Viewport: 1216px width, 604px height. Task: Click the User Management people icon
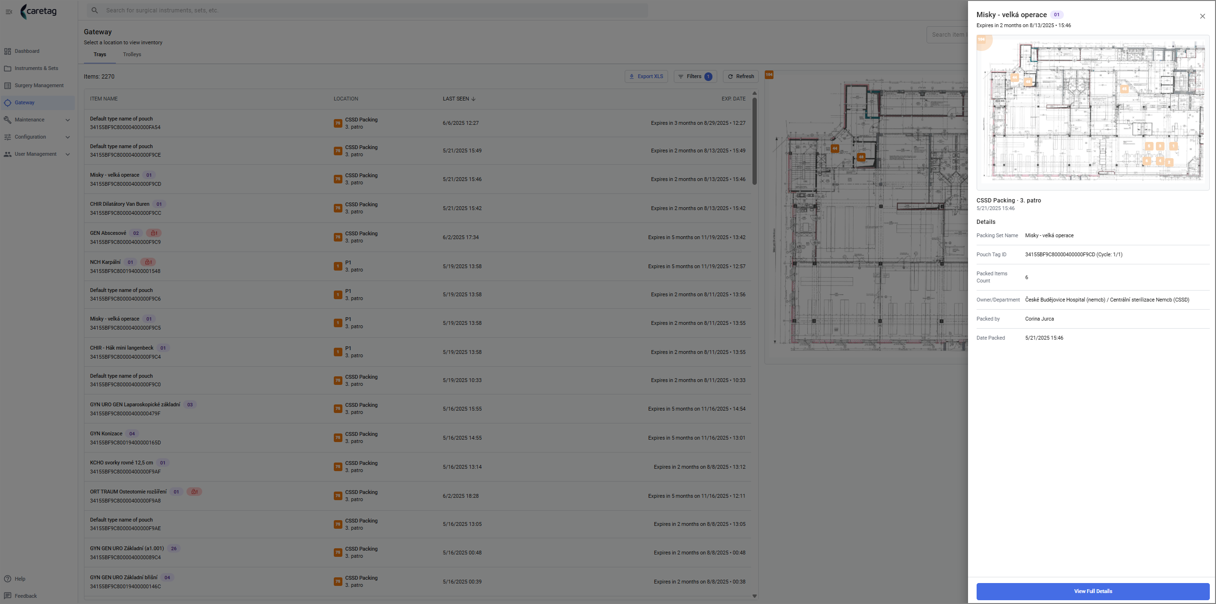(8, 154)
